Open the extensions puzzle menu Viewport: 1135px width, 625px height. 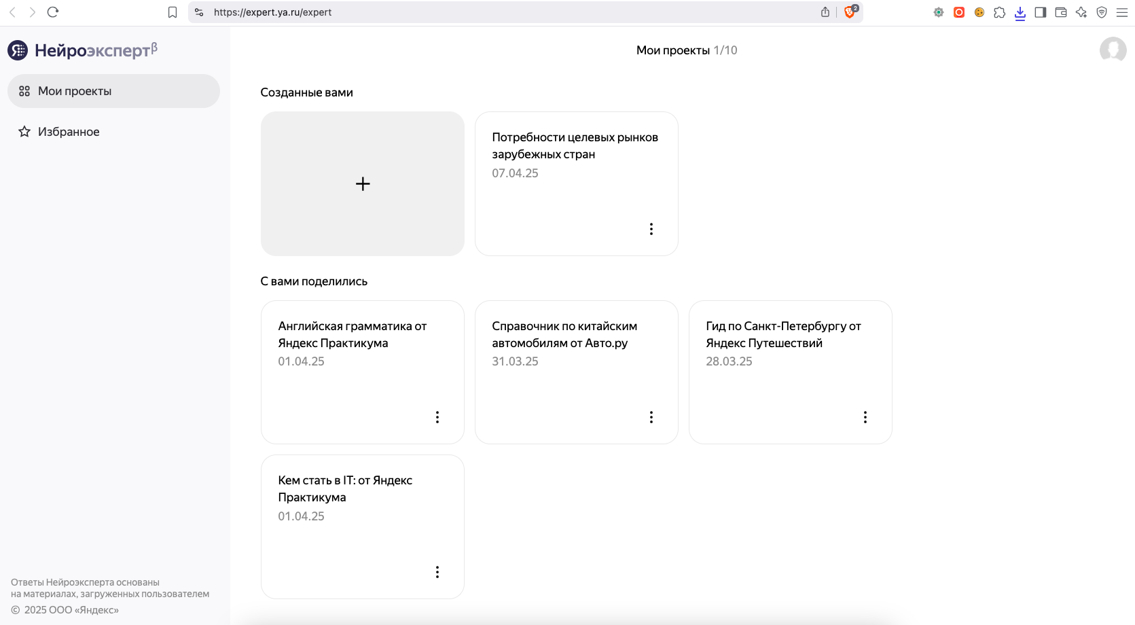1000,12
